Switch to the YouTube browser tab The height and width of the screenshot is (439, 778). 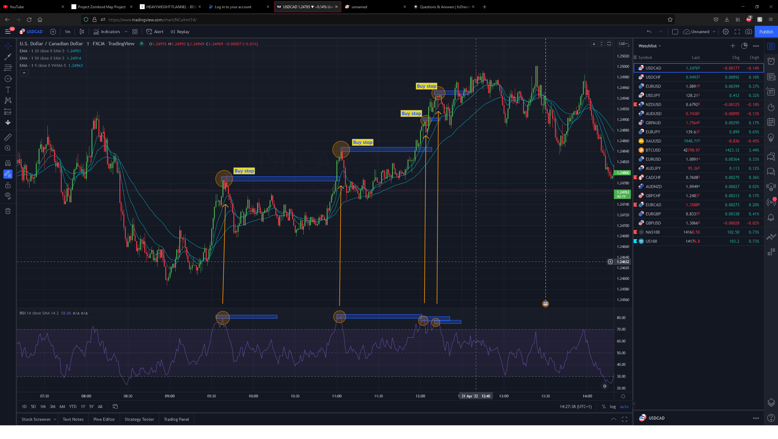click(x=33, y=7)
